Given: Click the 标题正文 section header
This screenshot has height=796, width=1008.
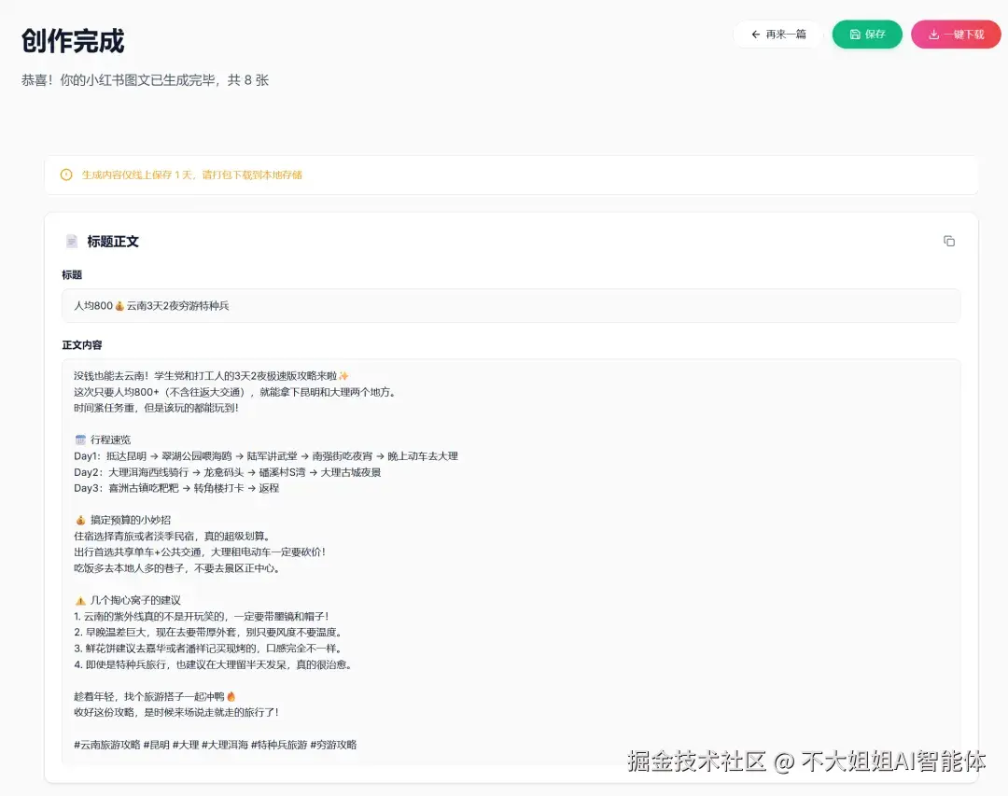Looking at the screenshot, I should [113, 241].
